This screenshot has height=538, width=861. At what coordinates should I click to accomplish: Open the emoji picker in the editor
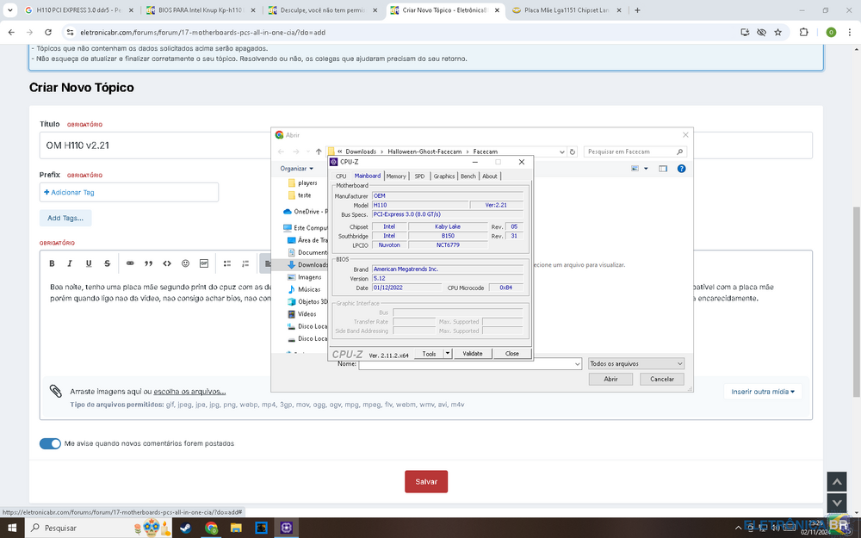pos(186,263)
